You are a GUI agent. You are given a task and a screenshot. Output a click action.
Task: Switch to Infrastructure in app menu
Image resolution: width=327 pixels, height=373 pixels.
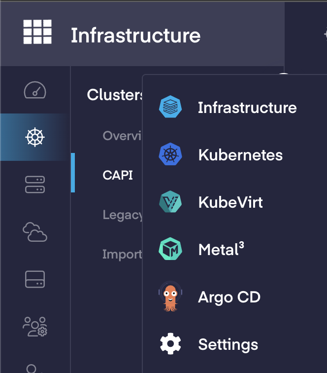tap(247, 108)
